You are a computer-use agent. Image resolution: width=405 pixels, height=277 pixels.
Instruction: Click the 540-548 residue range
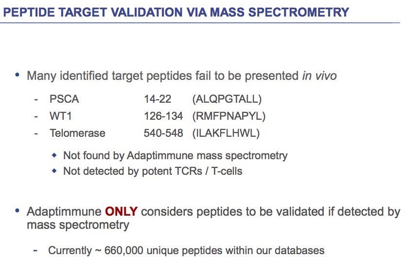point(163,133)
